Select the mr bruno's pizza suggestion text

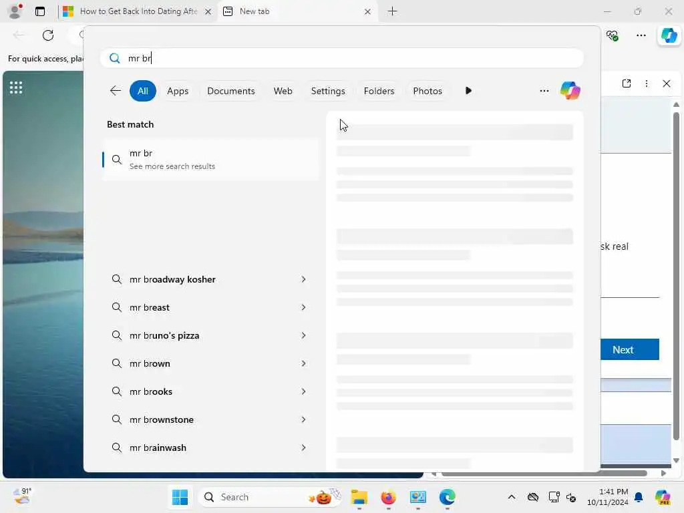point(164,335)
